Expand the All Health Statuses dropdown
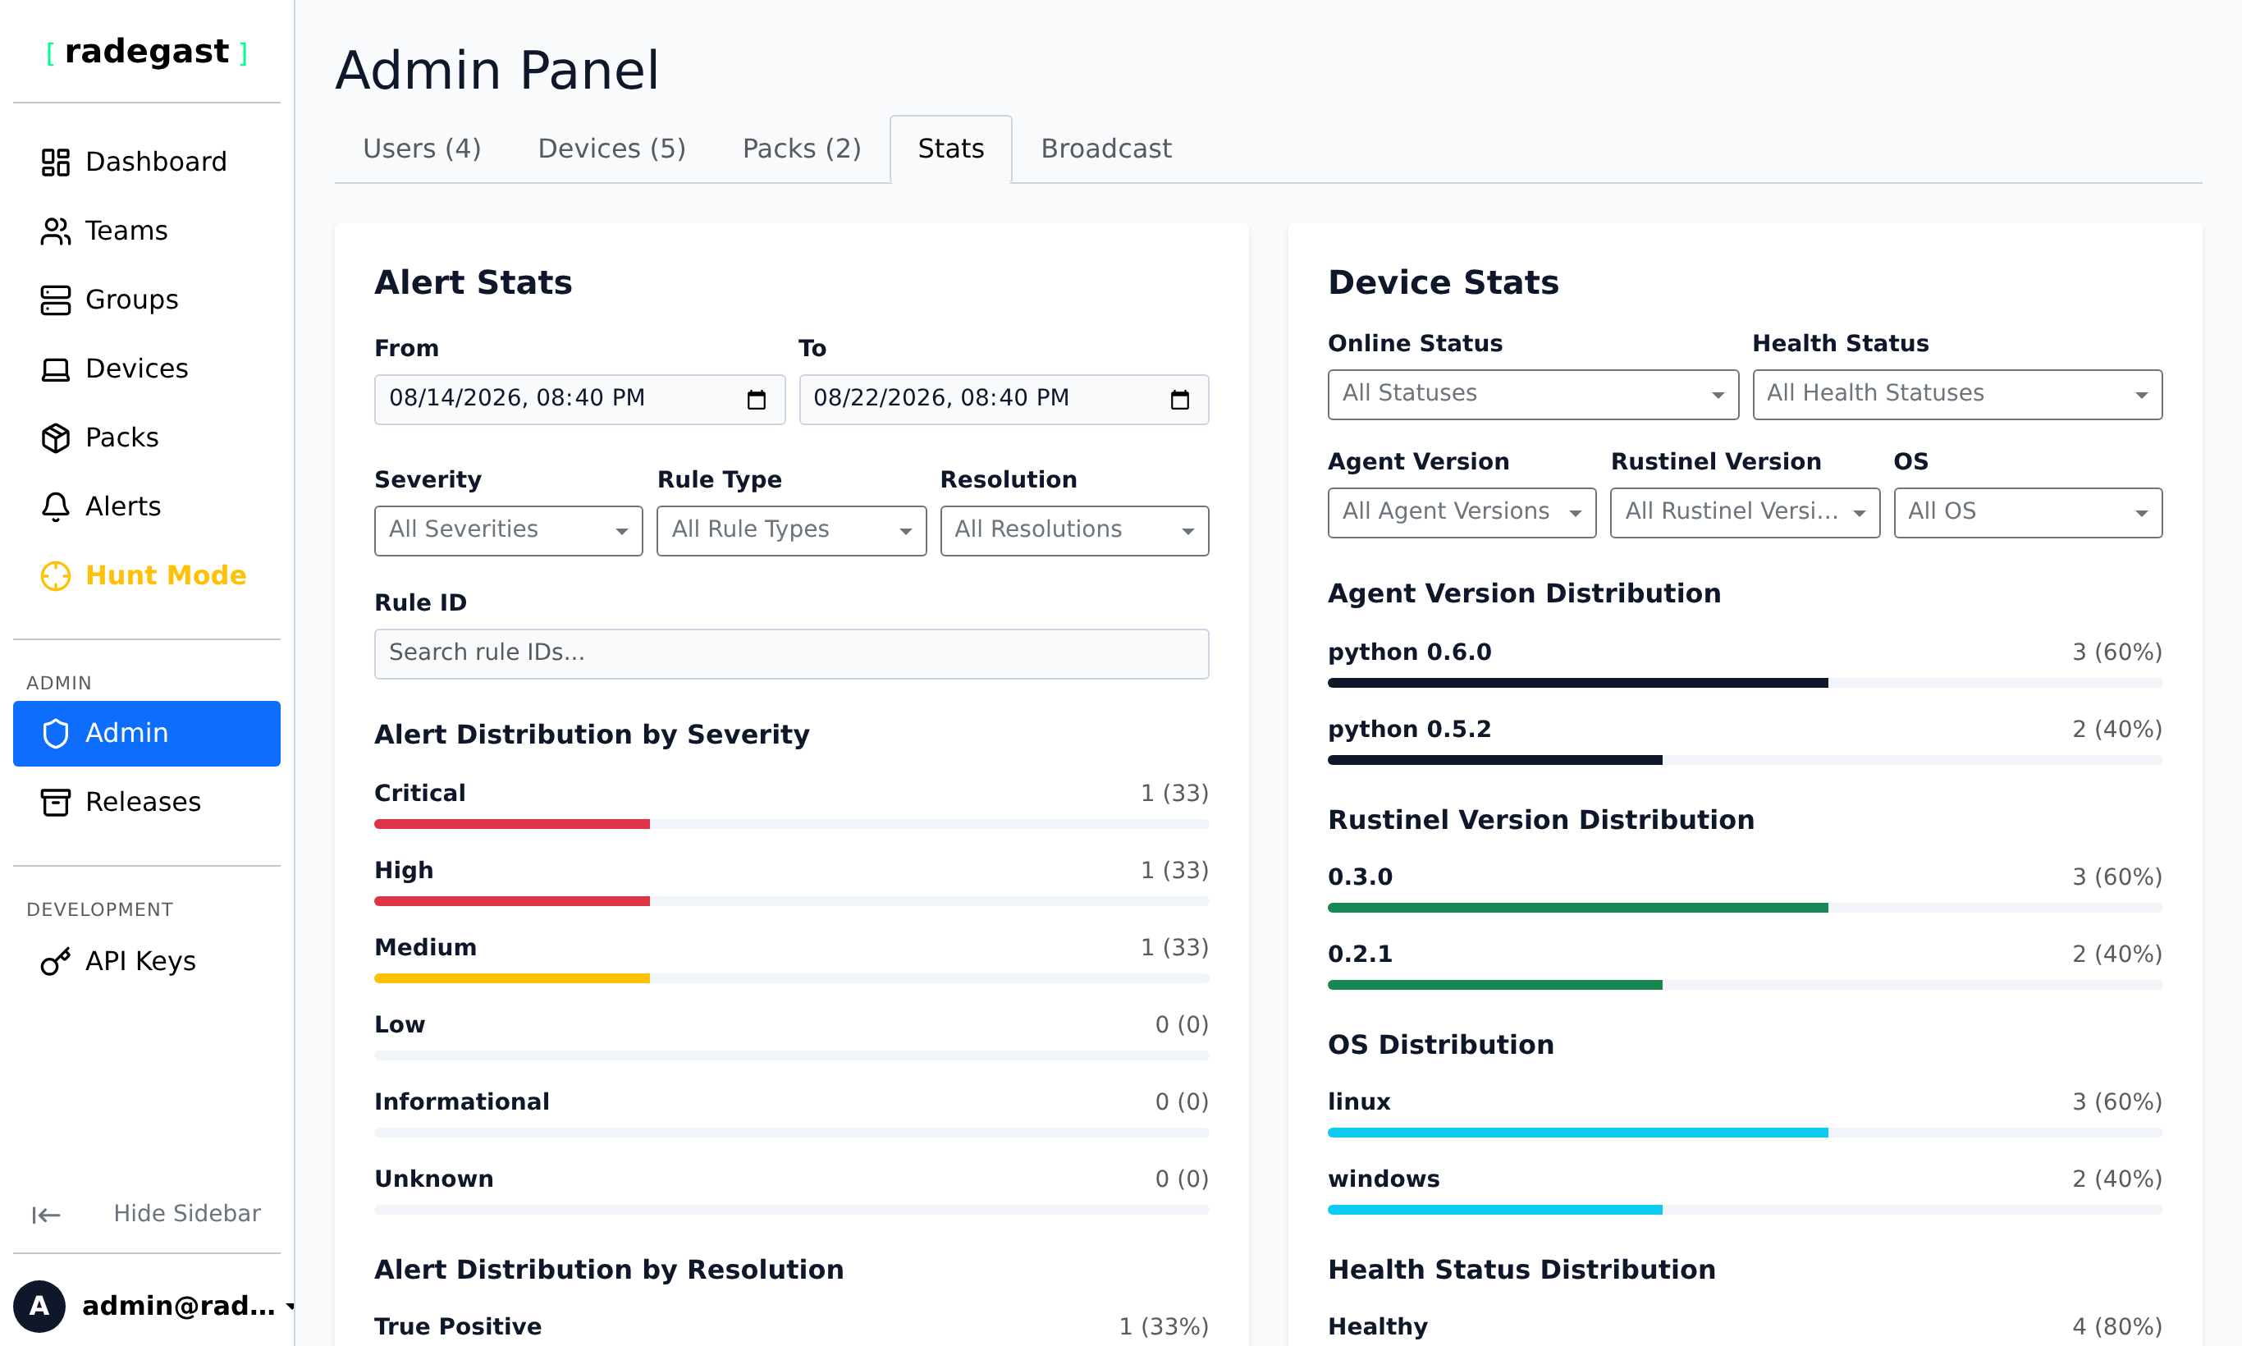This screenshot has height=1346, width=2242. [1957, 395]
